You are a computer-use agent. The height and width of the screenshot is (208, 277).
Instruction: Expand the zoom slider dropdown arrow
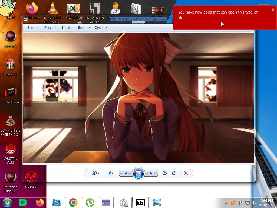[x=99, y=173]
